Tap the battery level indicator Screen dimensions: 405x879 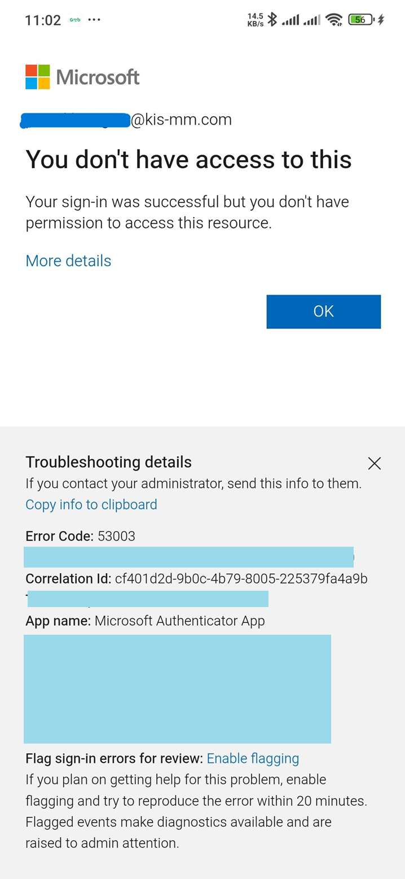tap(362, 20)
